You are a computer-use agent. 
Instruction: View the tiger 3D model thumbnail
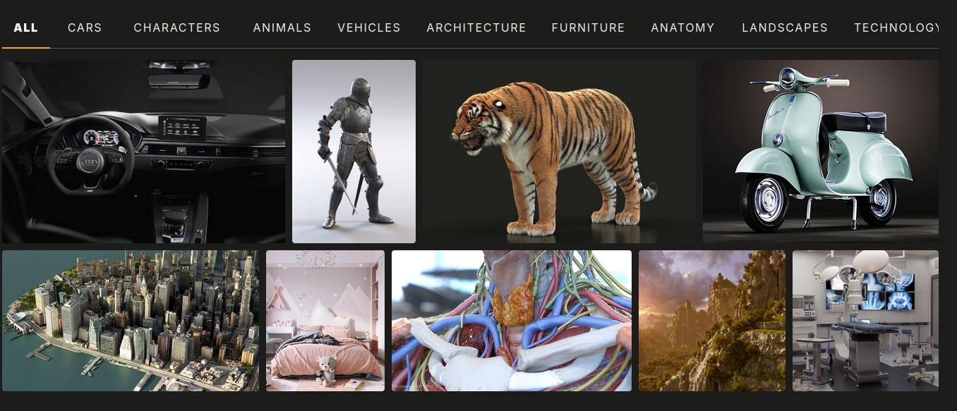(559, 152)
